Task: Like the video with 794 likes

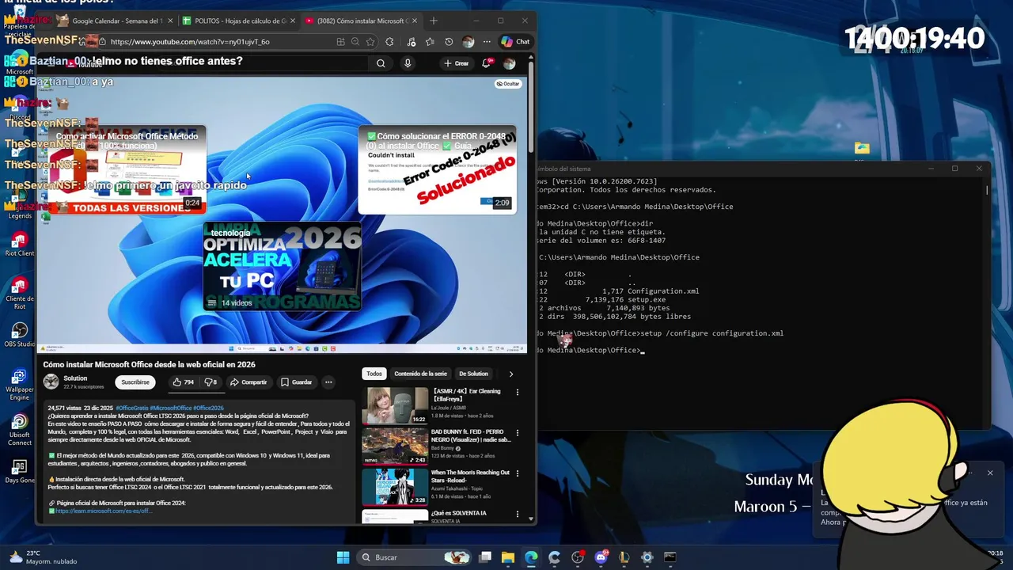Action: pos(183,382)
